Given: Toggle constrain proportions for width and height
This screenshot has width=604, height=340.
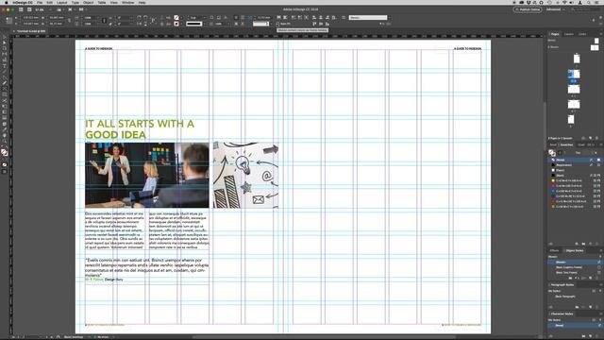Looking at the screenshot, I should click(x=69, y=21).
